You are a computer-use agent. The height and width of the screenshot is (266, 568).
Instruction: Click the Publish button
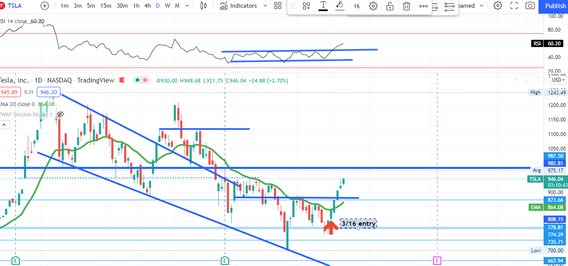[x=556, y=6]
